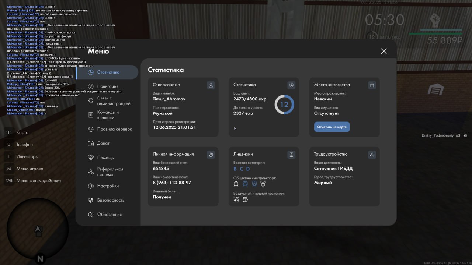The image size is (472, 265).
Task: Click the wallet icon beside Донат
Action: coord(91,143)
